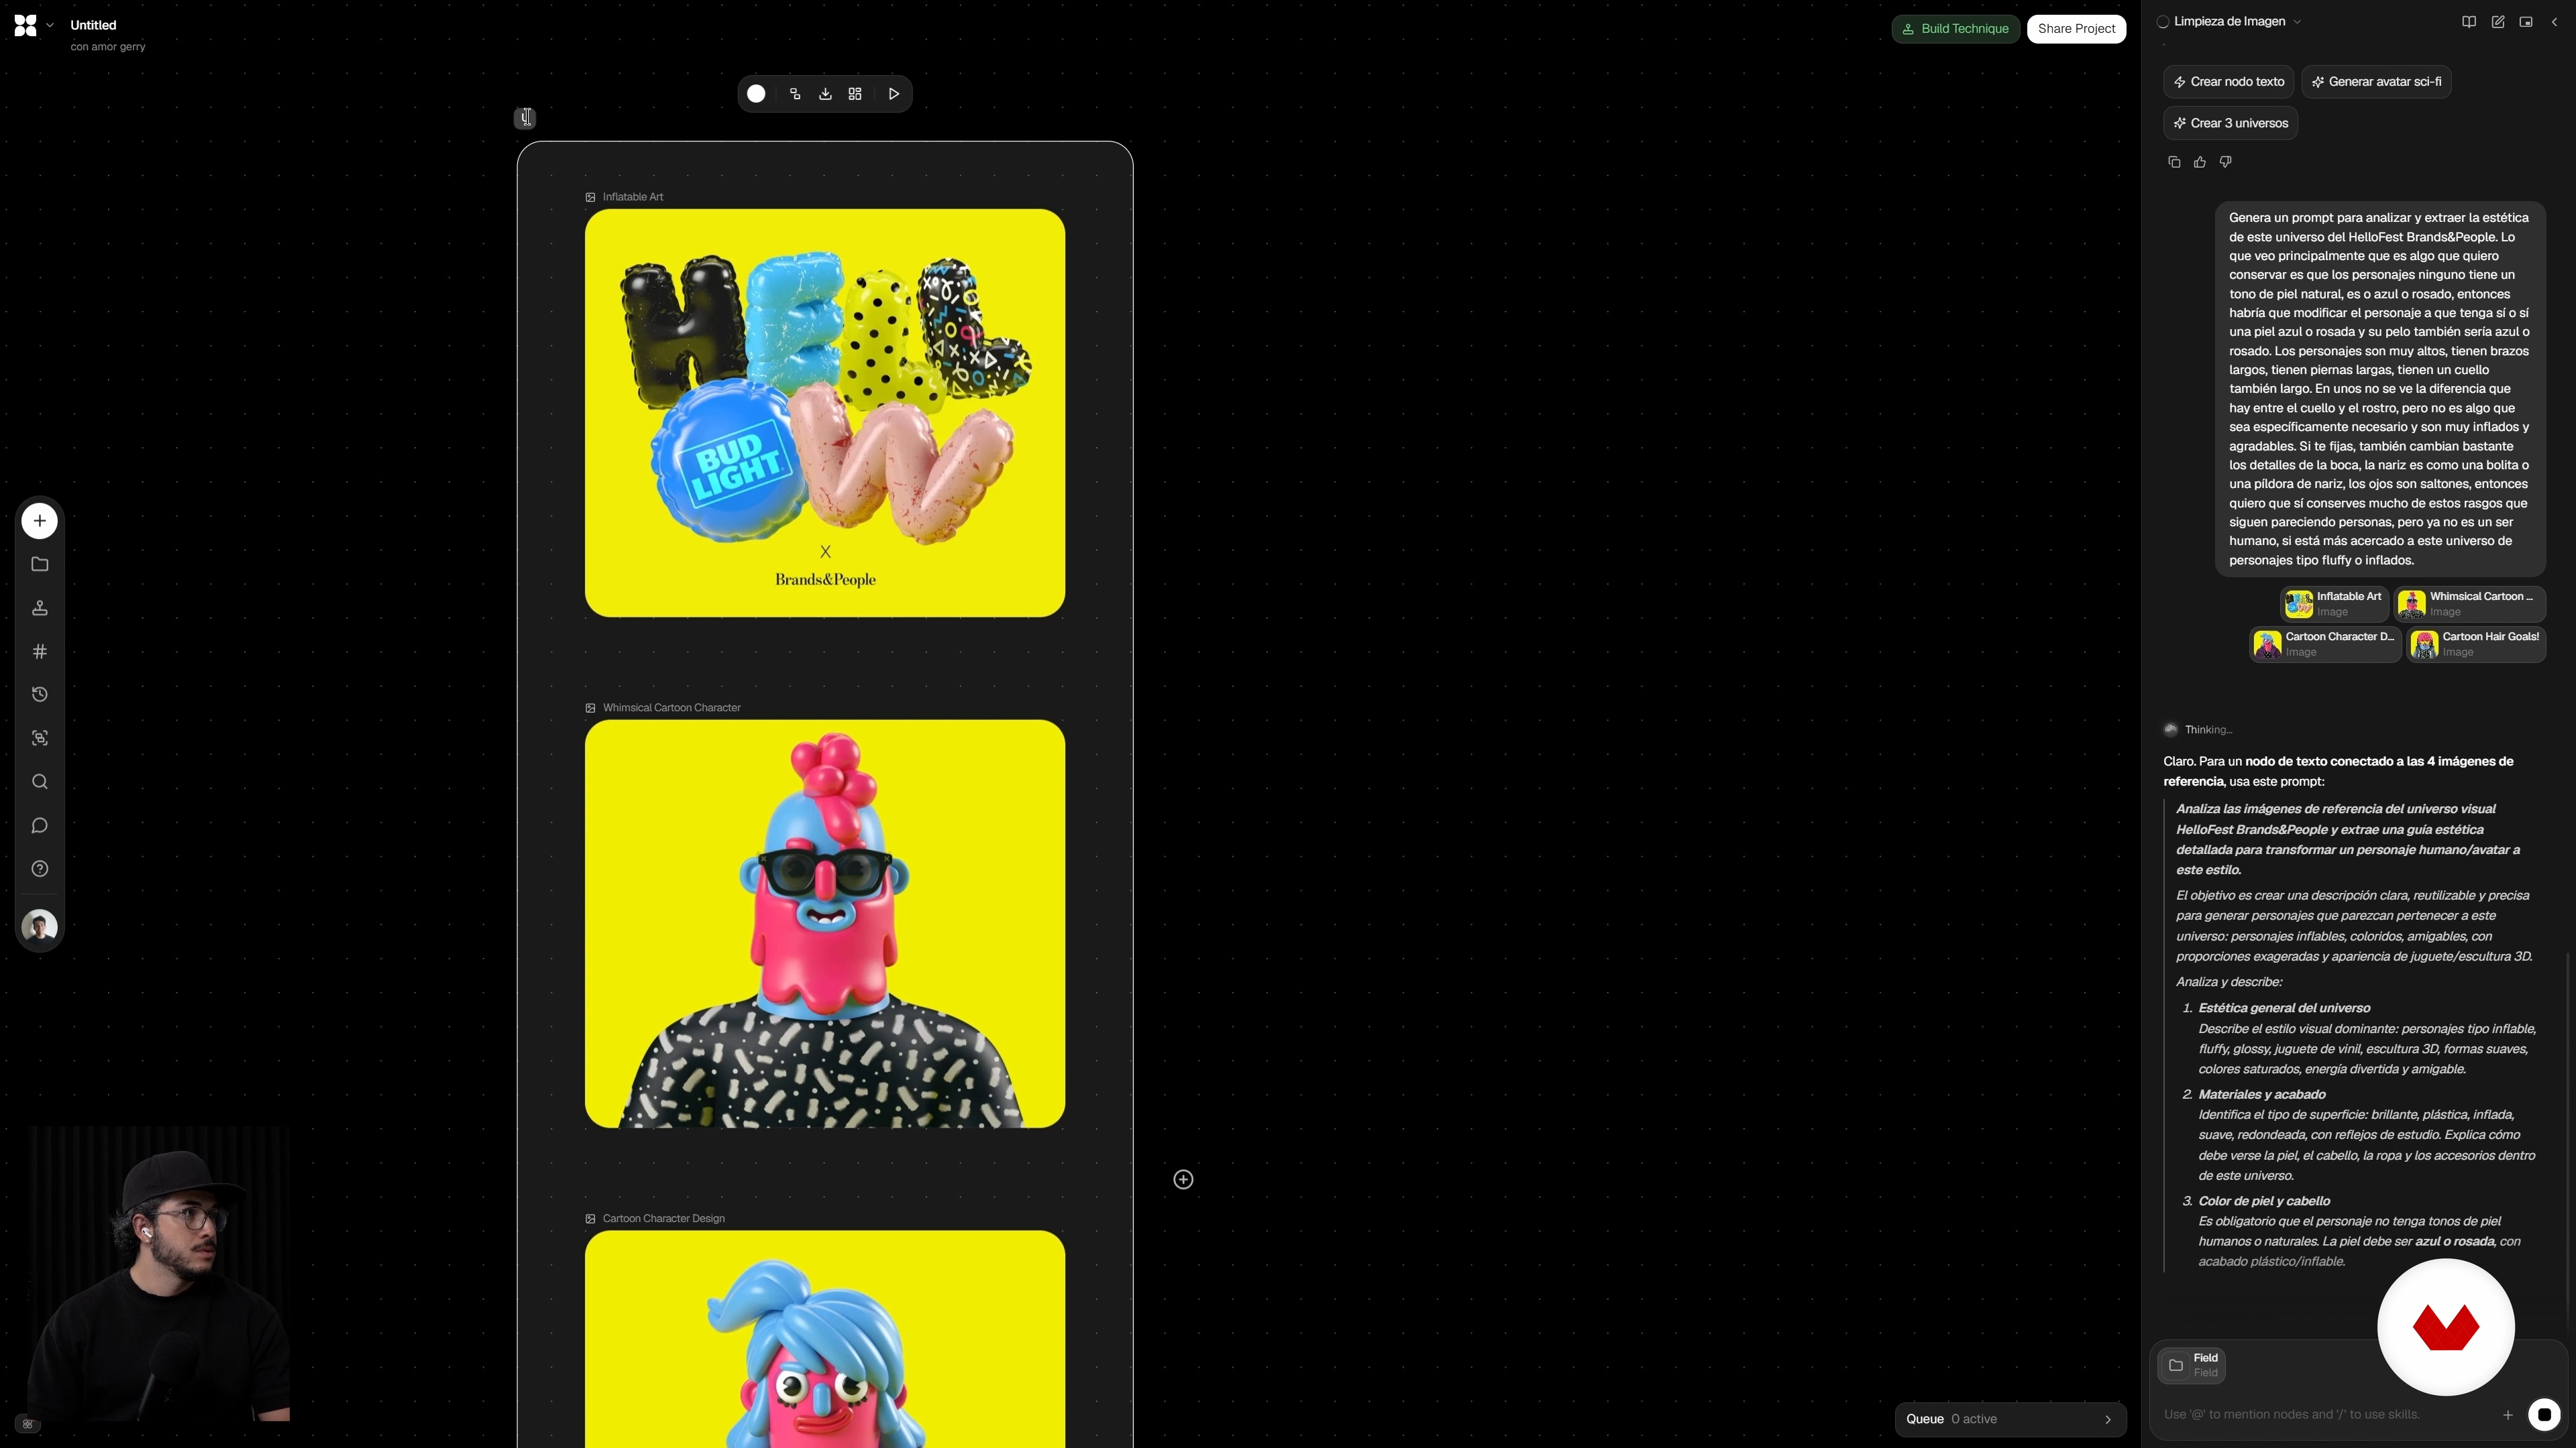The image size is (2576, 1448).
Task: Pick the white color swatch in group toolbar
Action: click(757, 94)
